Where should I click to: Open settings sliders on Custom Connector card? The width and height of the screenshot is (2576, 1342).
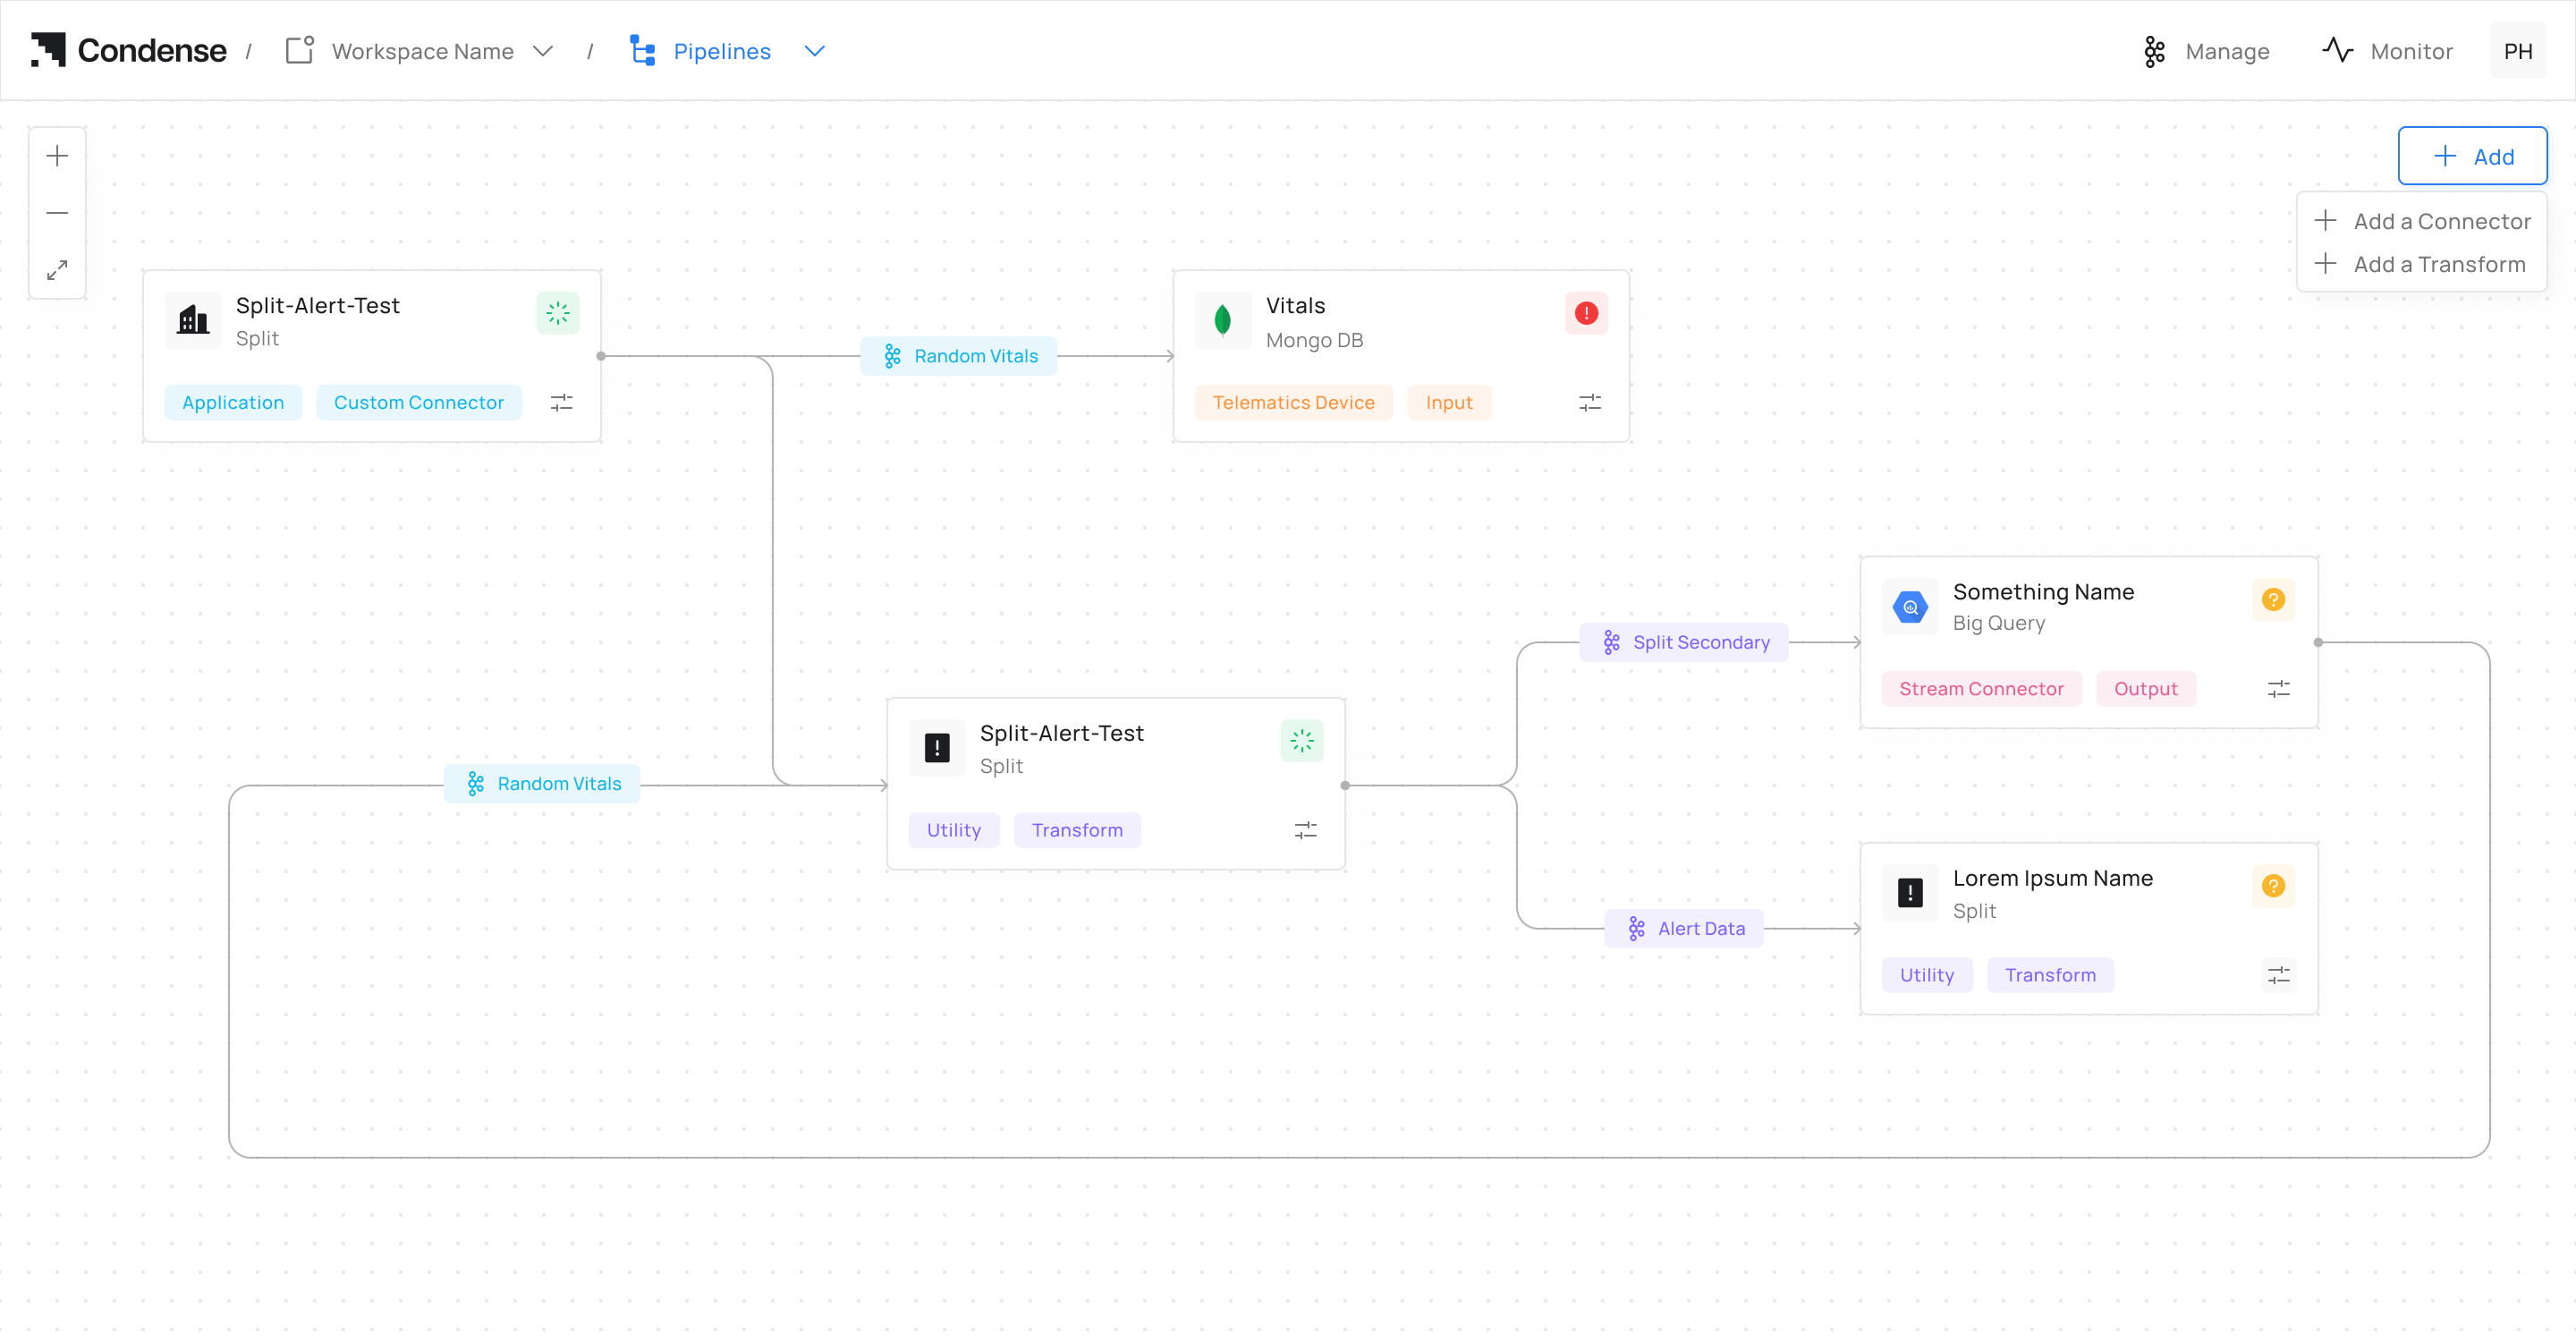coord(561,403)
